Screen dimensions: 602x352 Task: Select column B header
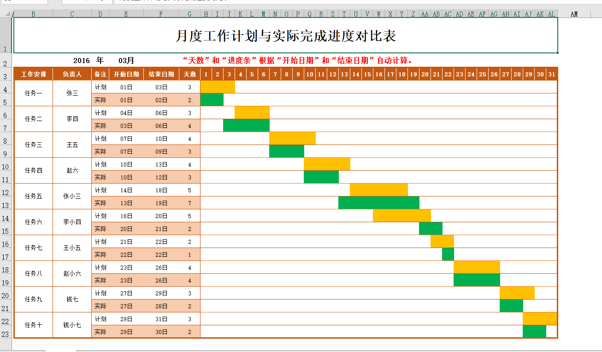pos(33,14)
